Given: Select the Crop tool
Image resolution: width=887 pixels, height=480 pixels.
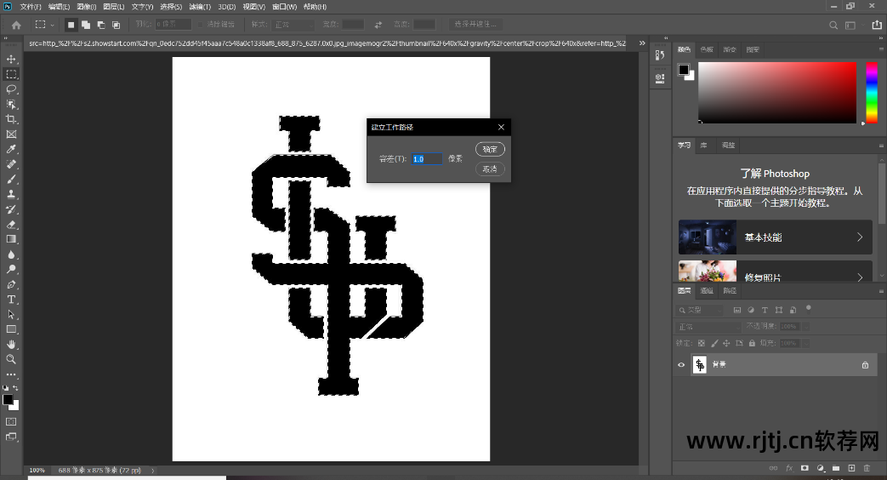Looking at the screenshot, I should [11, 119].
